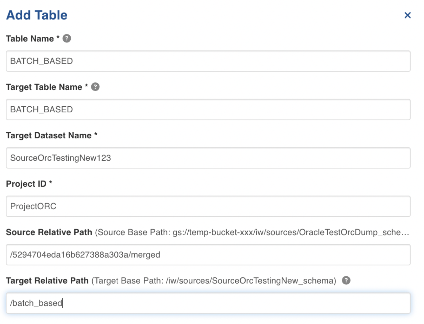
Task: Open help icon next to Target Table Name
Action: 95,87
